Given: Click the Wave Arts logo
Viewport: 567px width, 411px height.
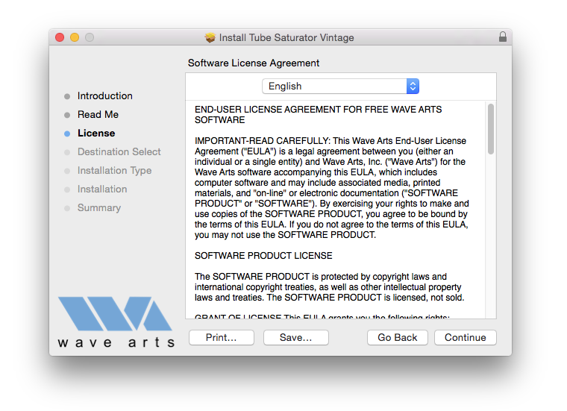Looking at the screenshot, I should coord(116,321).
